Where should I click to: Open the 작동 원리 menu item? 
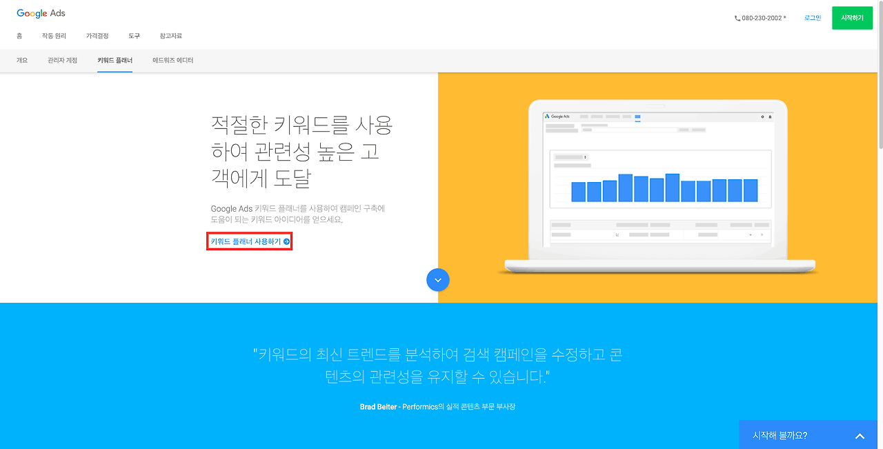pos(54,36)
